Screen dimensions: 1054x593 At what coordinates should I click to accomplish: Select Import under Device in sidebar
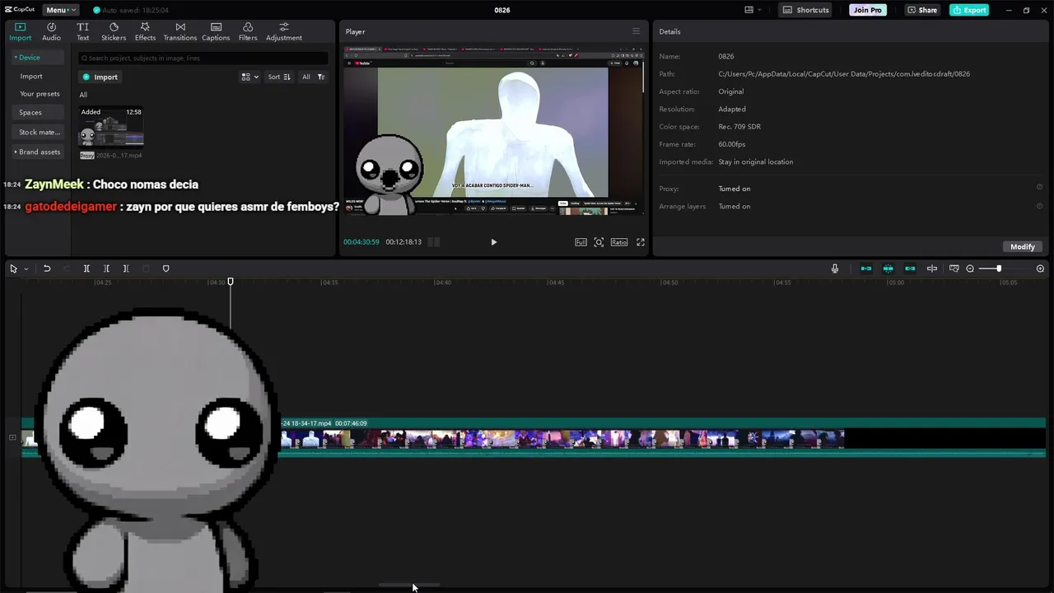pyautogui.click(x=31, y=77)
